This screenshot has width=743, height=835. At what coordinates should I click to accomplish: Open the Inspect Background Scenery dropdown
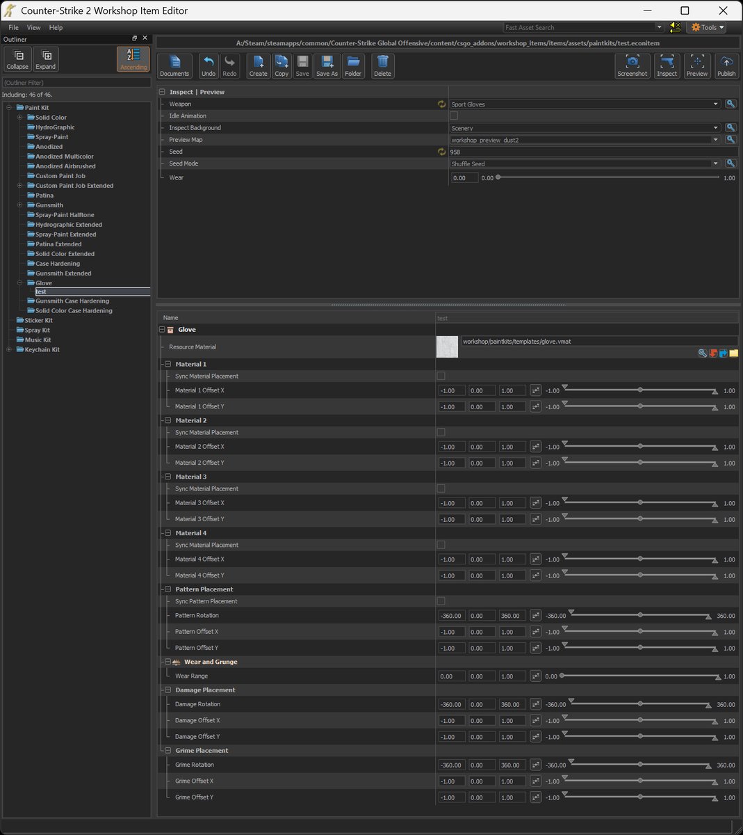coord(585,128)
